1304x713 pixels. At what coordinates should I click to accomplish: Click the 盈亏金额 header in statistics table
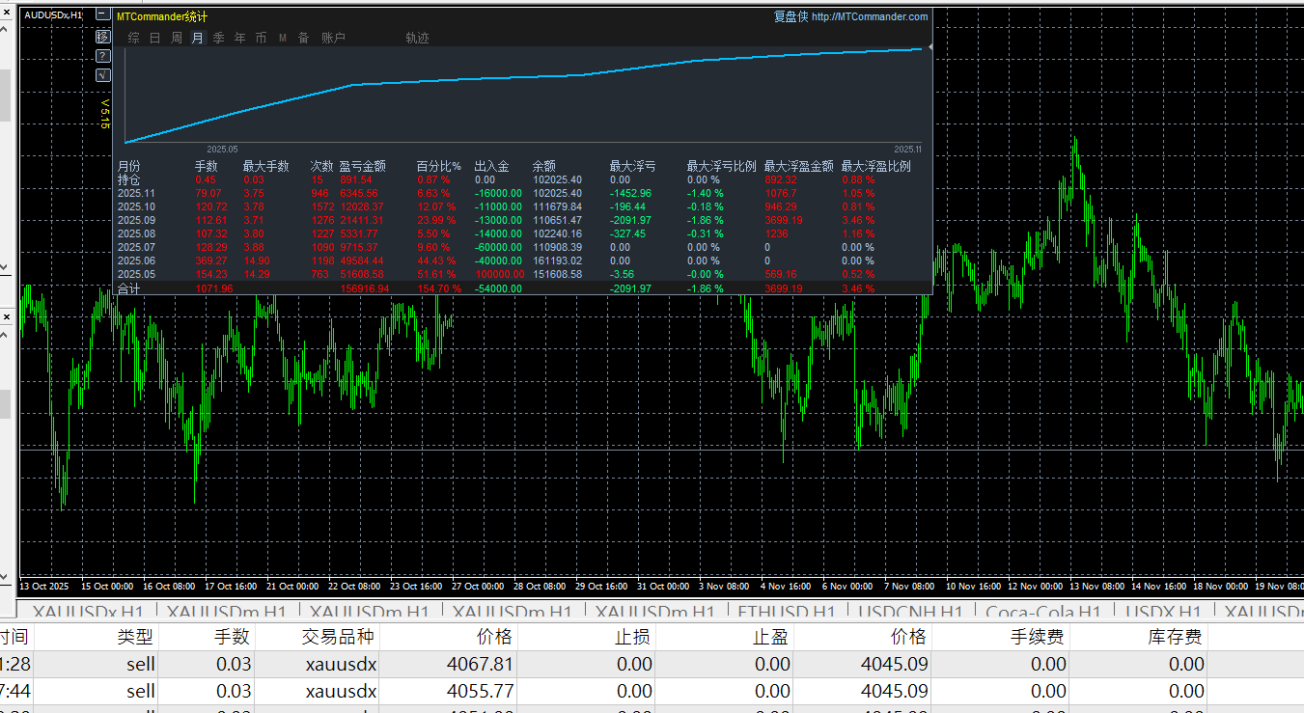pyautogui.click(x=363, y=166)
